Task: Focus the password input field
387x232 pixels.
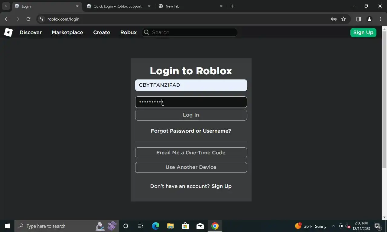Action: tap(191, 102)
